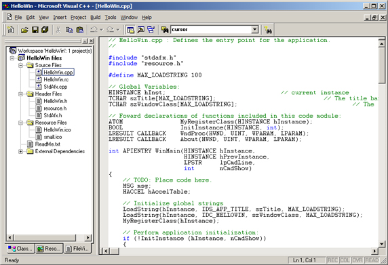
Task: Click the Open file toolbar icon
Action: [24, 30]
